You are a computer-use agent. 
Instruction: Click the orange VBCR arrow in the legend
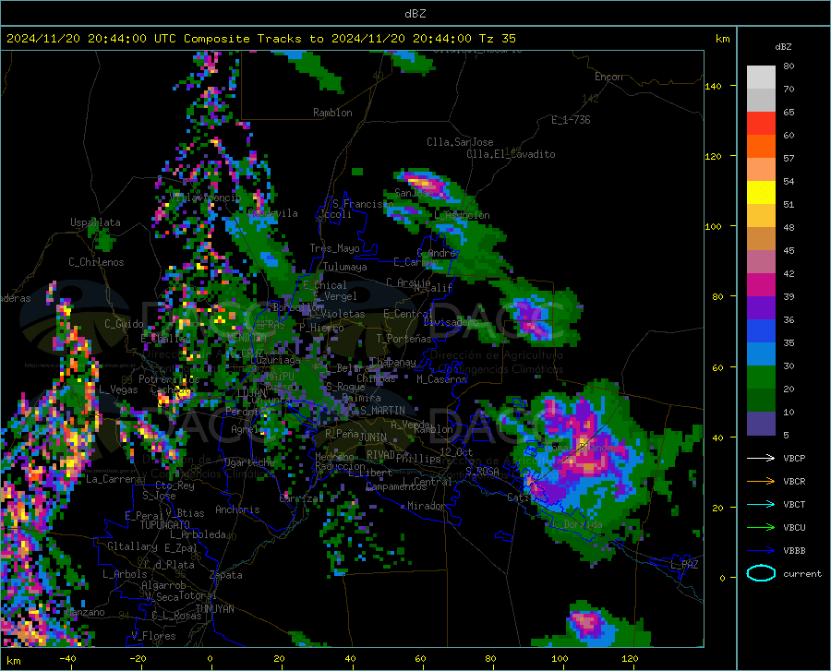[x=761, y=481]
